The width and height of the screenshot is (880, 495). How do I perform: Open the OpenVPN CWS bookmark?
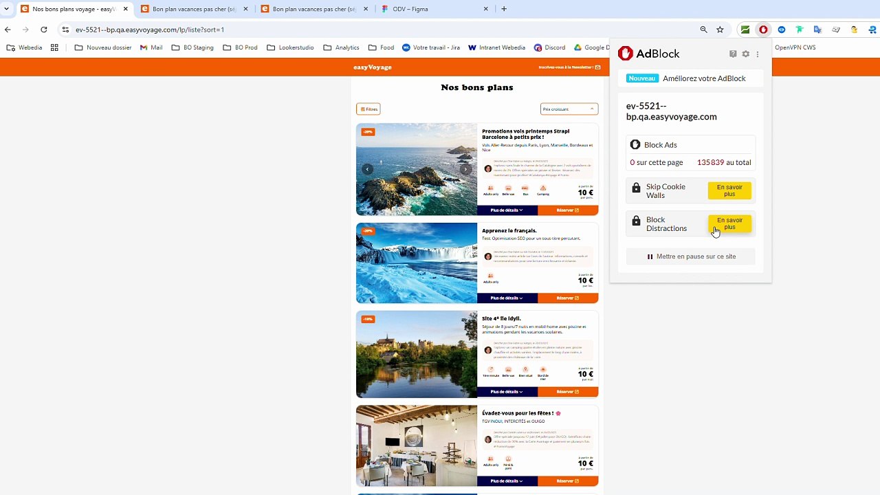(x=795, y=47)
